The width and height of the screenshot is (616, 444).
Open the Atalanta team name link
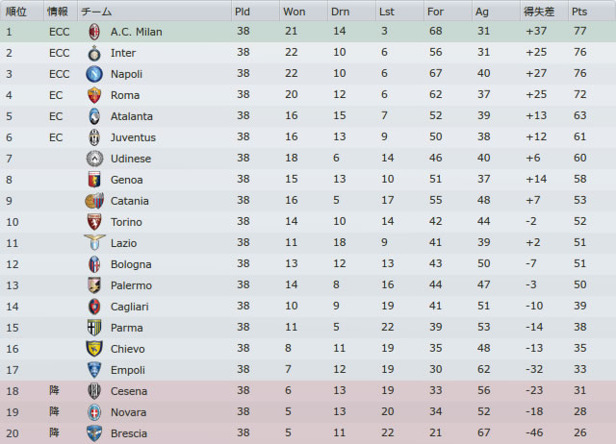pyautogui.click(x=132, y=116)
